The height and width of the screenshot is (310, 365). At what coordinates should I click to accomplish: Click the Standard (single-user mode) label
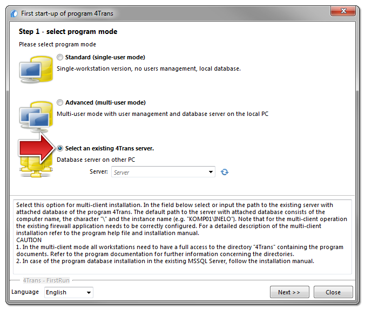[105, 57]
